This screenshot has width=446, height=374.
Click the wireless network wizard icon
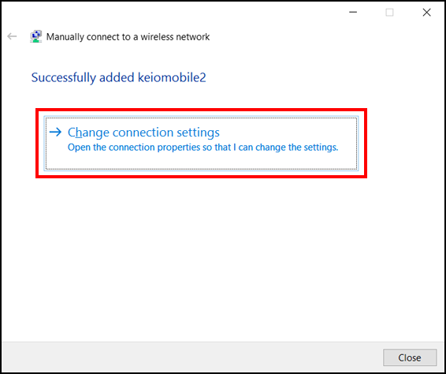click(35, 36)
